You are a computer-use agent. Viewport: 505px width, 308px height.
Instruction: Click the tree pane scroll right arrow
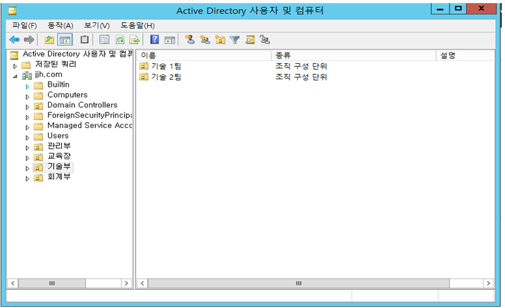126,283
